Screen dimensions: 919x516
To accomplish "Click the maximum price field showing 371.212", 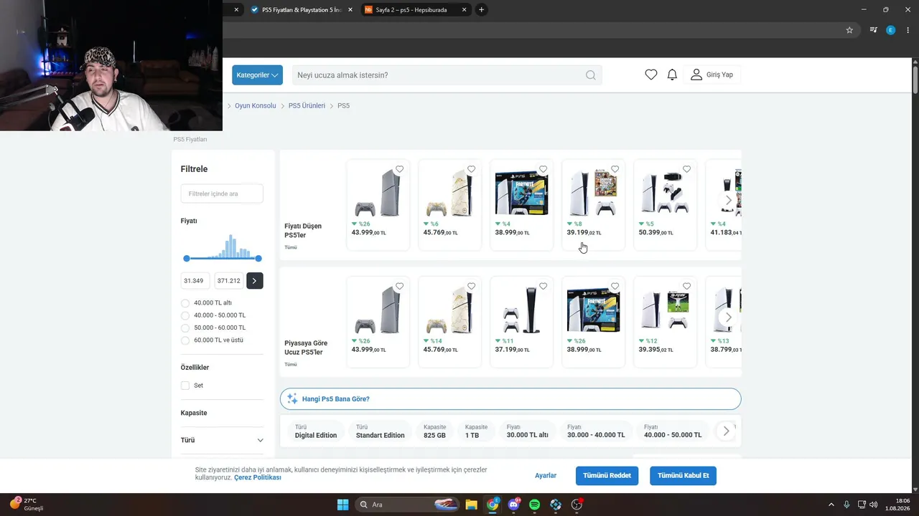I will tap(229, 281).
